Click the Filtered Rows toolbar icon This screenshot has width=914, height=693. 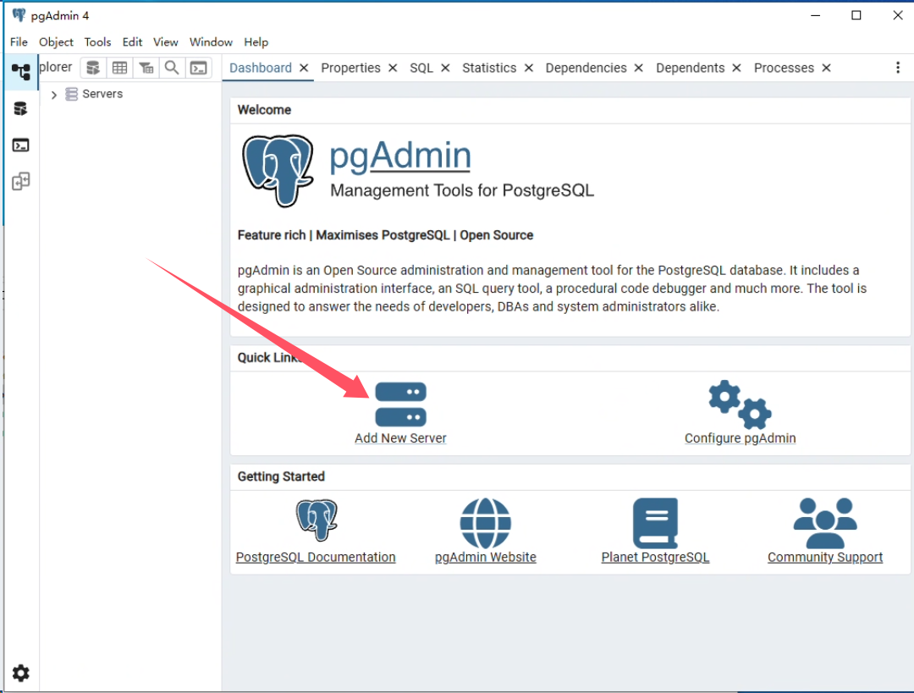point(146,69)
